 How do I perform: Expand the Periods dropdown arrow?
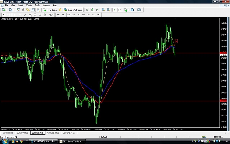135,10
